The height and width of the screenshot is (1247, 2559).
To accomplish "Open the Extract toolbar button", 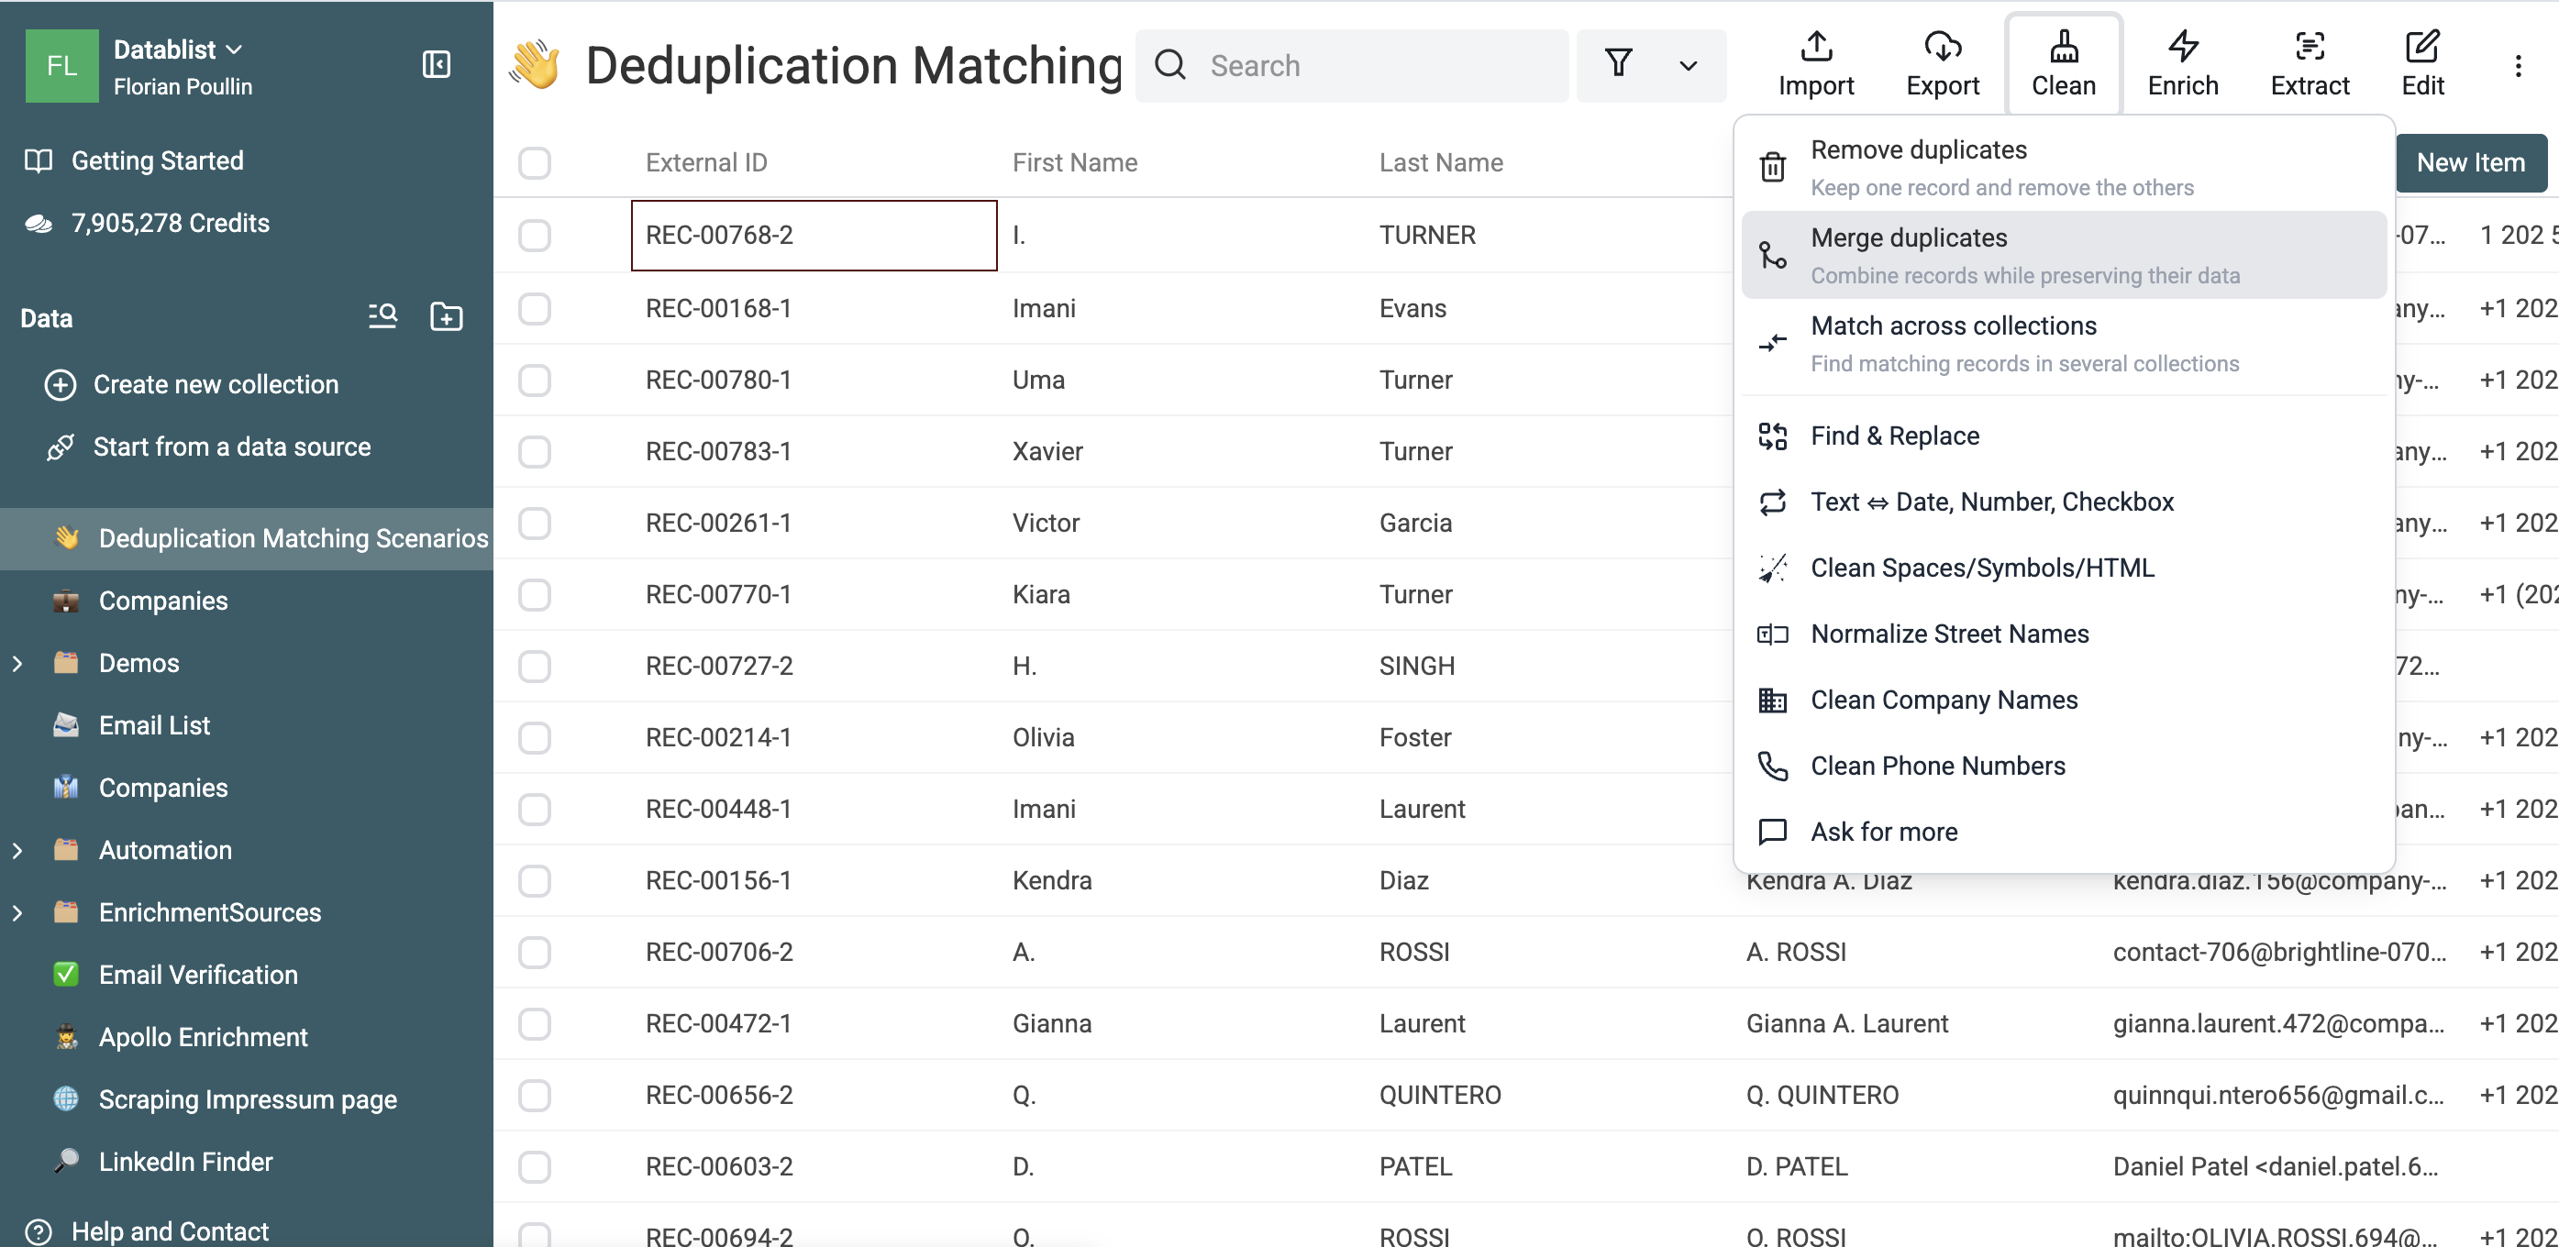I will (x=2310, y=64).
